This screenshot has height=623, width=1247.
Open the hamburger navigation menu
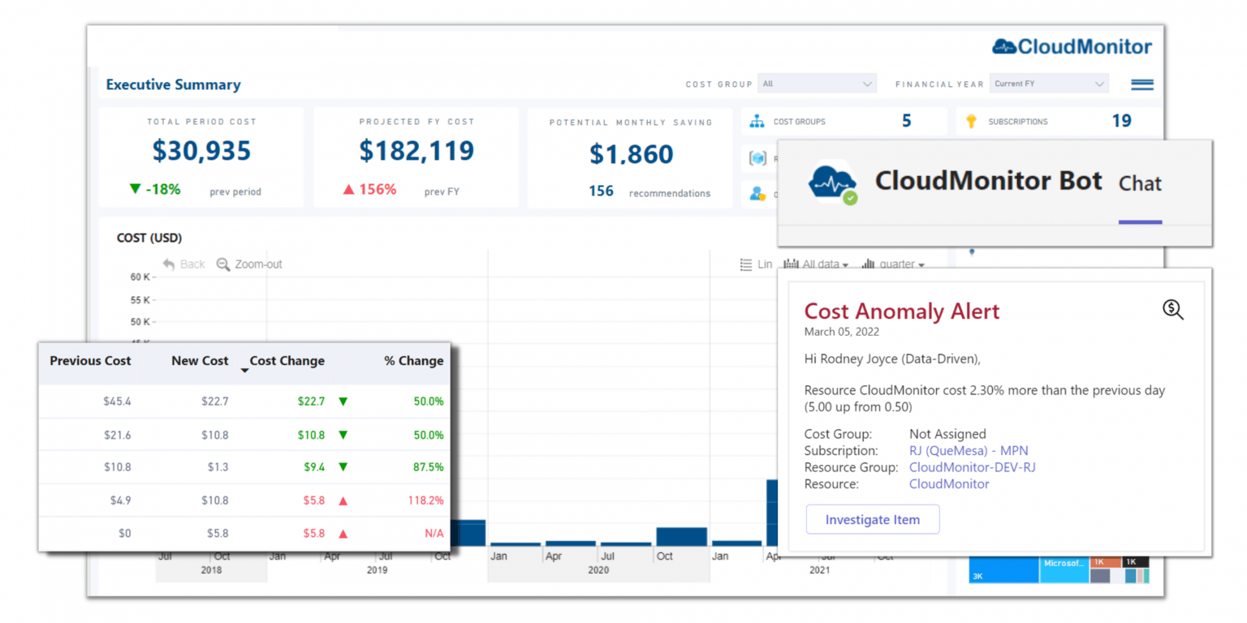1141,84
